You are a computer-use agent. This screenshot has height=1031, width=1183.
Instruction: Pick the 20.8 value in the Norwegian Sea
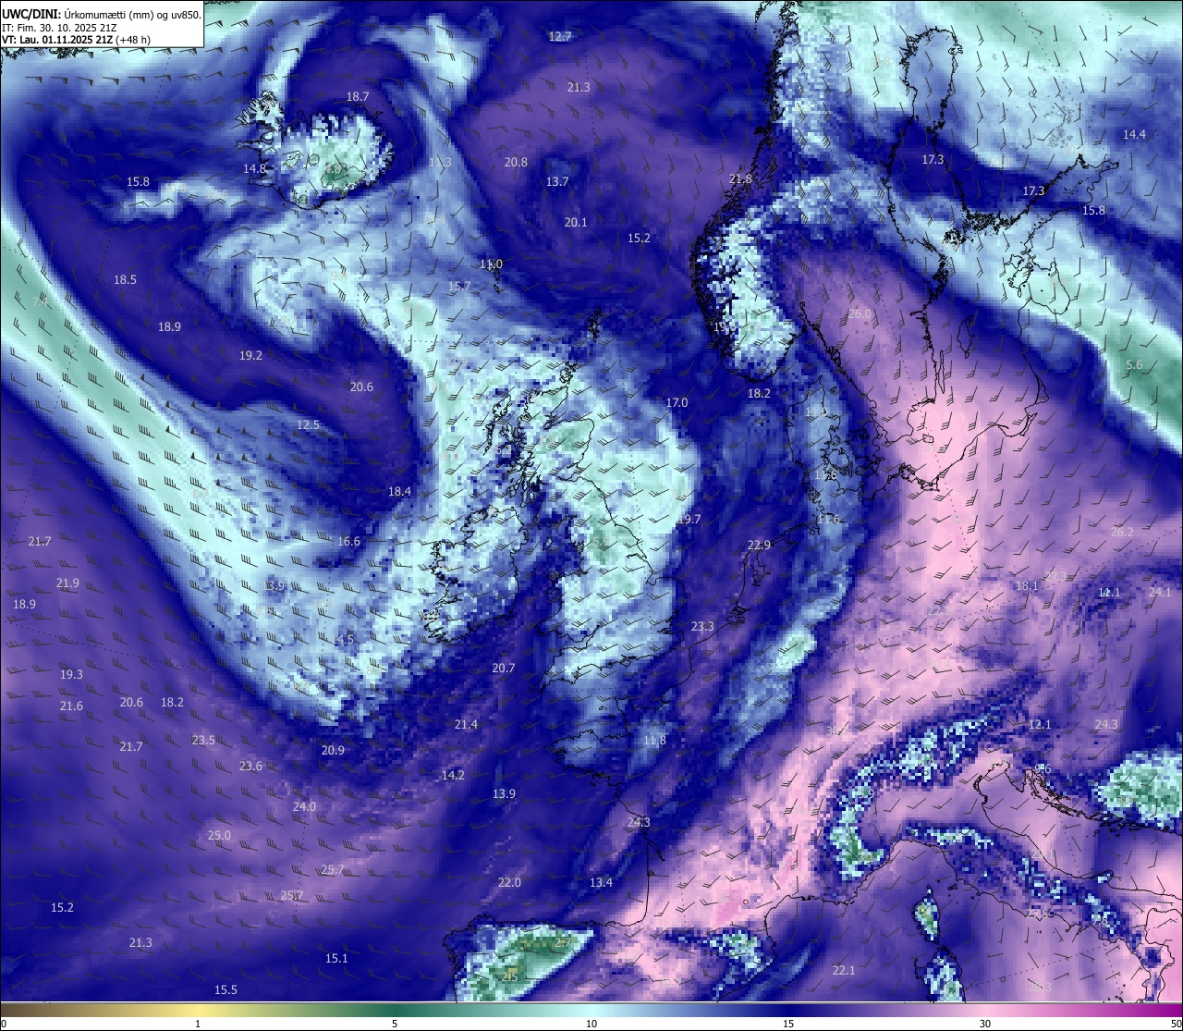(516, 162)
